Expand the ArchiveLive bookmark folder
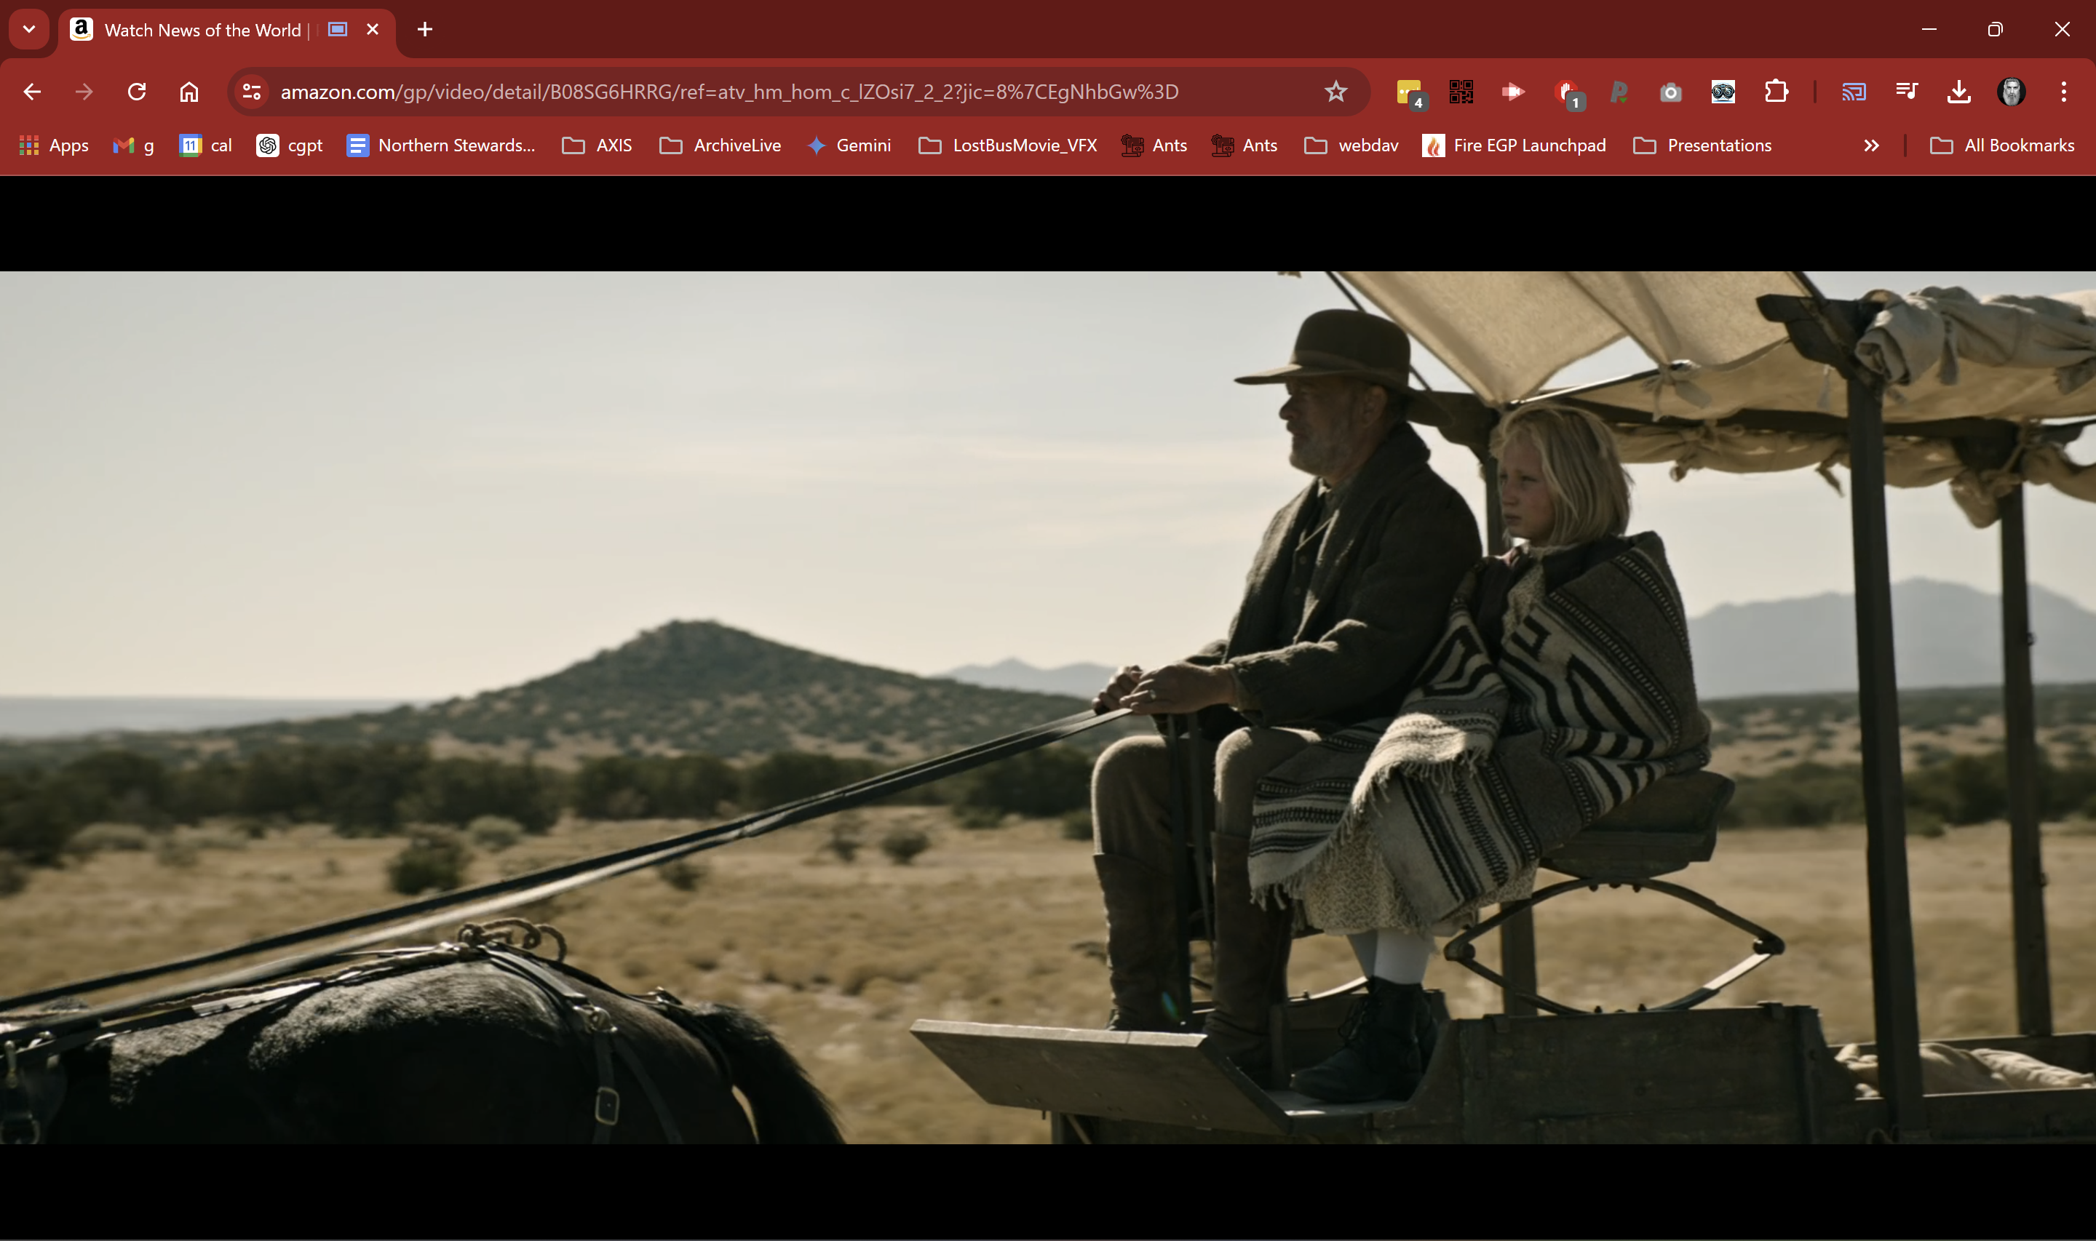This screenshot has width=2096, height=1241. [x=720, y=145]
